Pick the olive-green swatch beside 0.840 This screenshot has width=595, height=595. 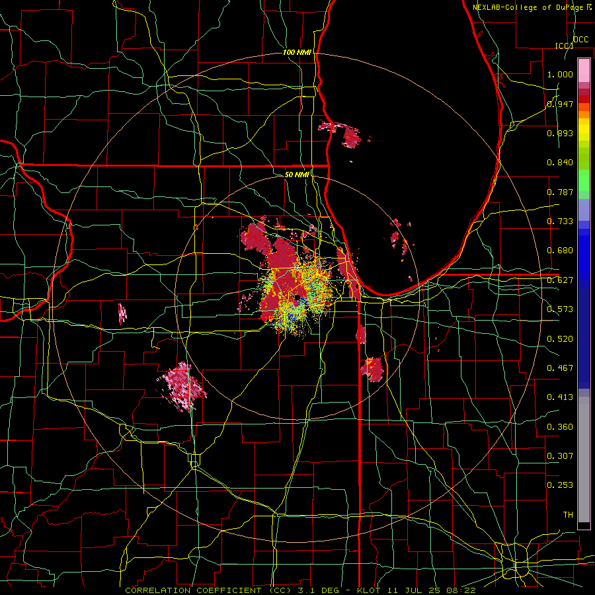point(584,158)
